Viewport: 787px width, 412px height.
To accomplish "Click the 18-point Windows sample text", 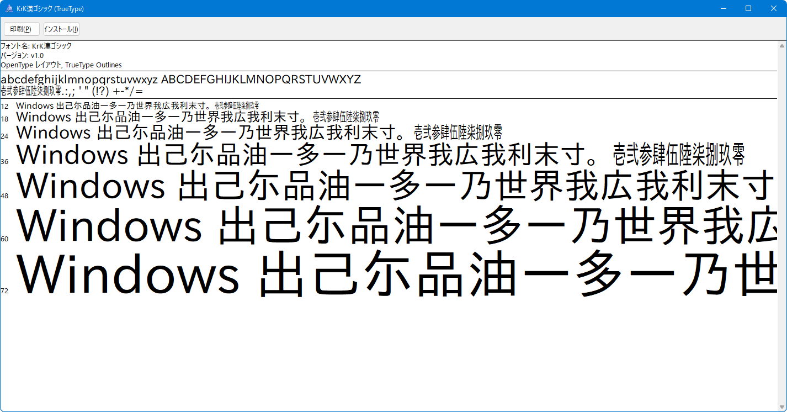I will (198, 117).
